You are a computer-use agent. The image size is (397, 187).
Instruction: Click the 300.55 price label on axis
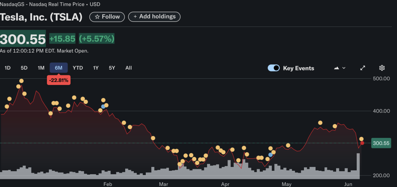pos(381,143)
